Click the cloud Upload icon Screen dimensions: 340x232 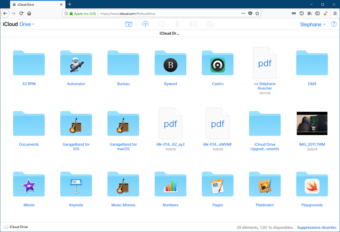coord(145,24)
